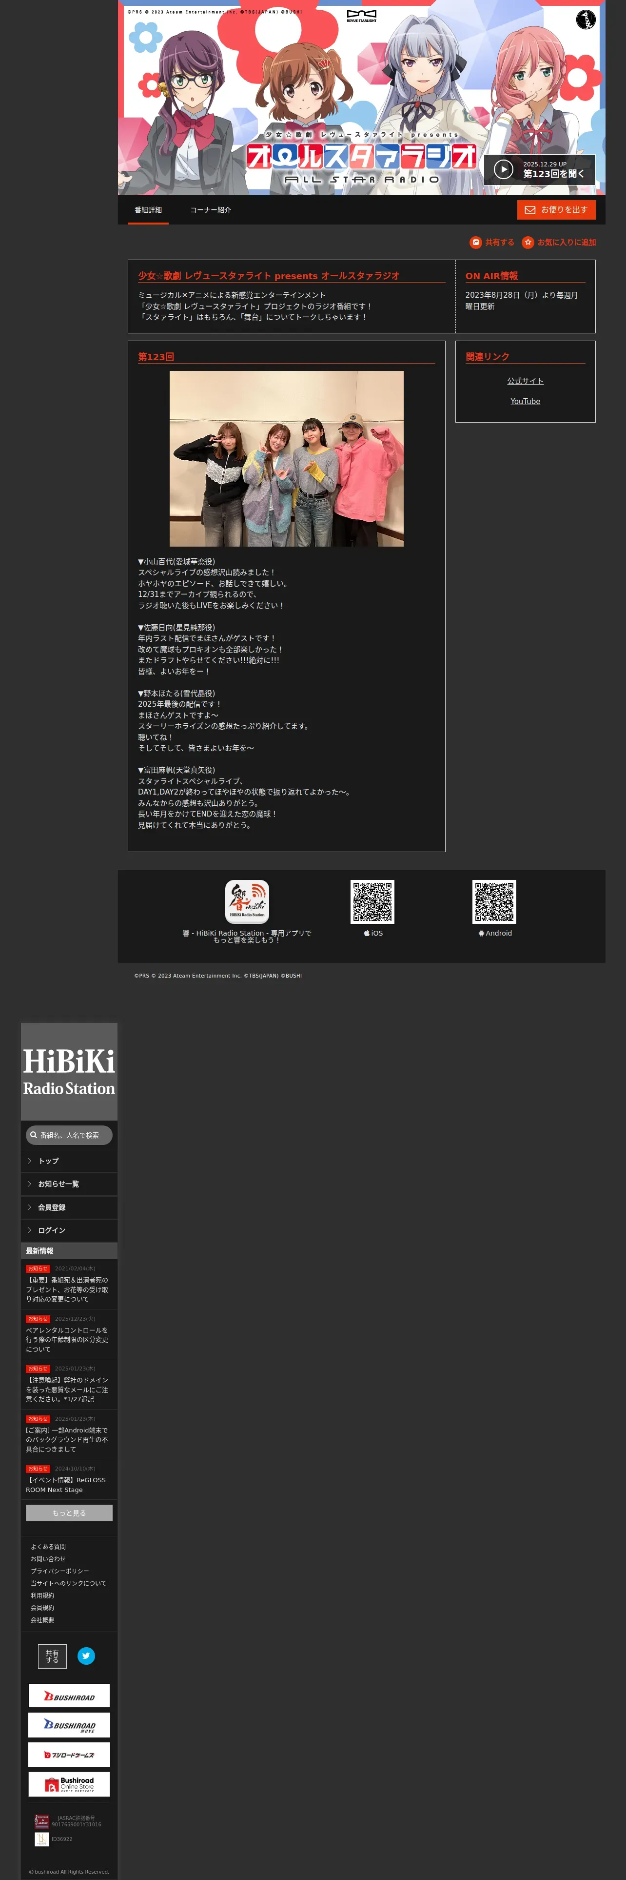Click the arrow beside 会員登録
Screen dimensions: 626x1880
pos(29,1207)
